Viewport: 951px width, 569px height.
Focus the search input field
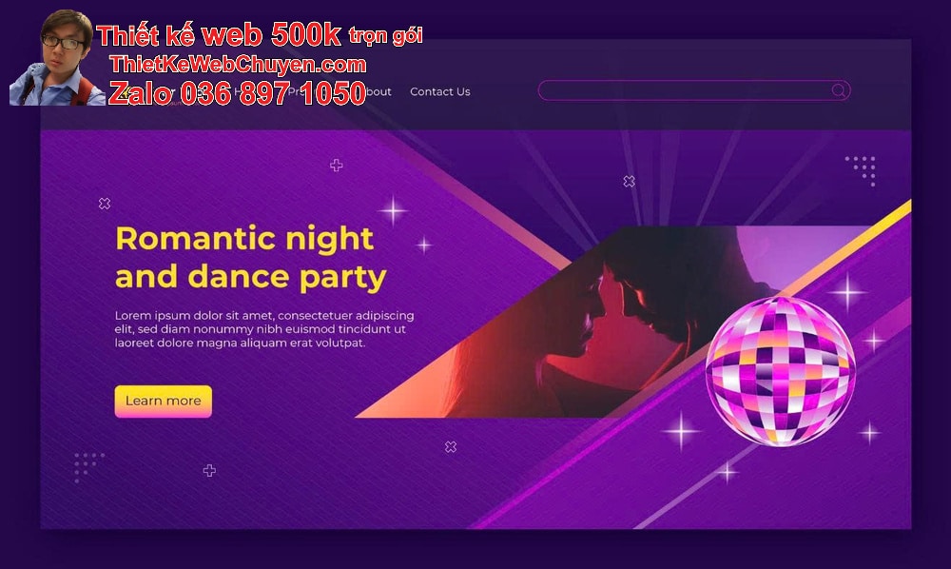pos(694,90)
